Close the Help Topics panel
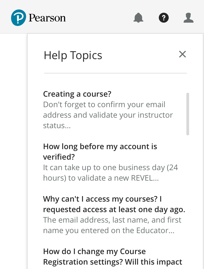204x269 pixels. 182,54
